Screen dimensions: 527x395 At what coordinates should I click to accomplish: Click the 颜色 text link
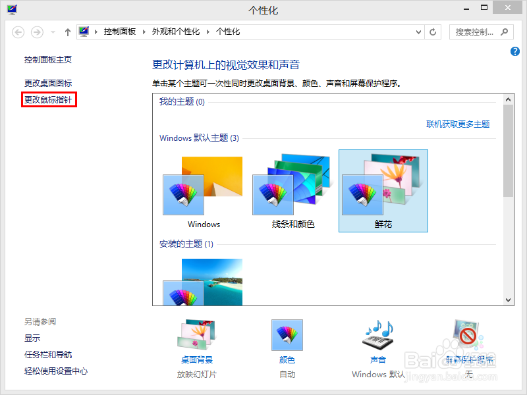pyautogui.click(x=287, y=360)
